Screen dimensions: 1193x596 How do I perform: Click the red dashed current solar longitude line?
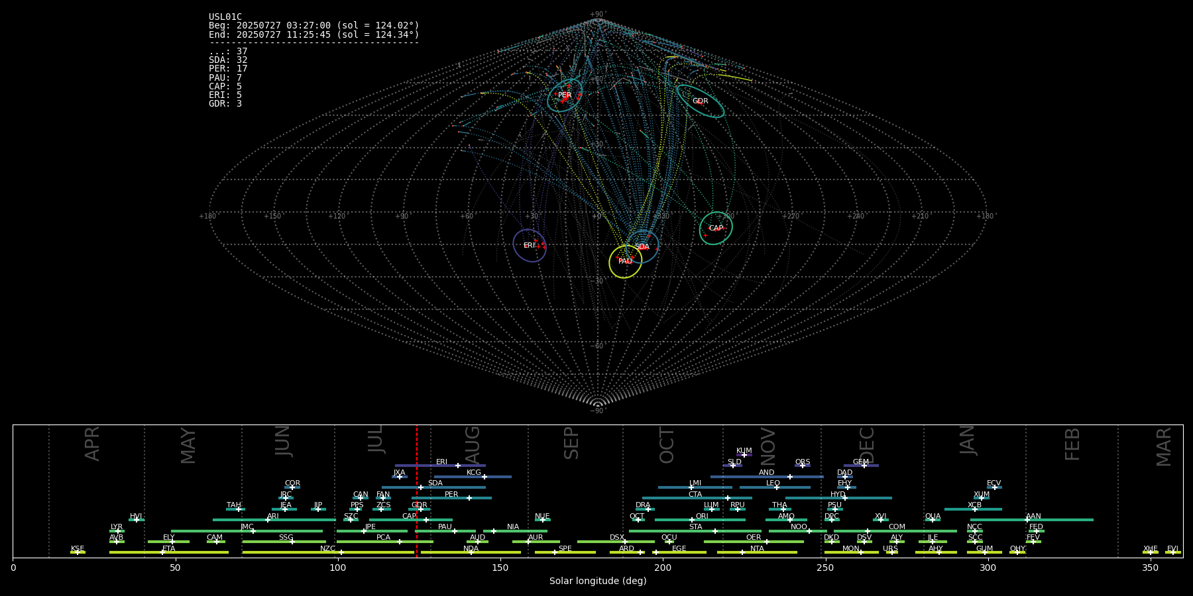(417, 491)
